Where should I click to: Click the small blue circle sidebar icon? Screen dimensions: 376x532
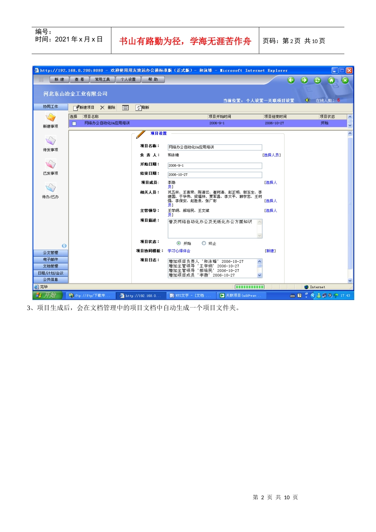tap(64, 246)
